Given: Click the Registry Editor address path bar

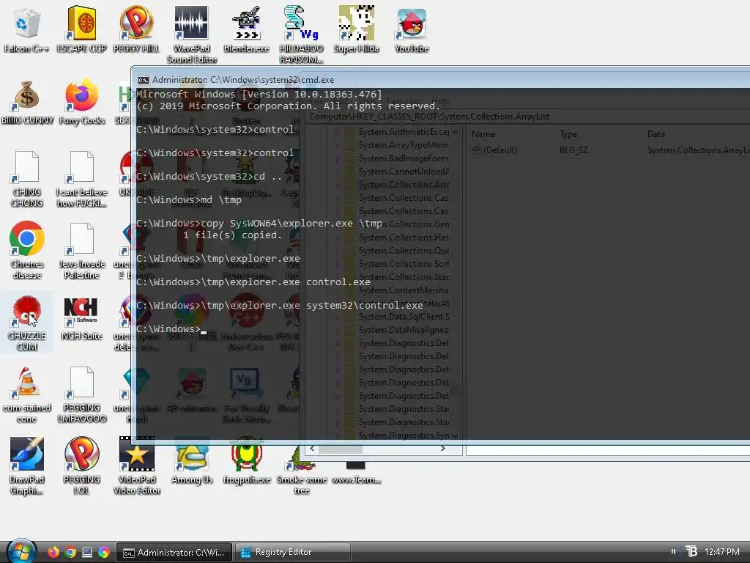Looking at the screenshot, I should [x=529, y=117].
